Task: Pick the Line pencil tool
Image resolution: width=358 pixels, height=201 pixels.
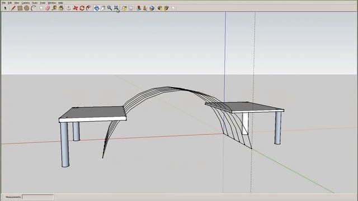Action: (13, 8)
